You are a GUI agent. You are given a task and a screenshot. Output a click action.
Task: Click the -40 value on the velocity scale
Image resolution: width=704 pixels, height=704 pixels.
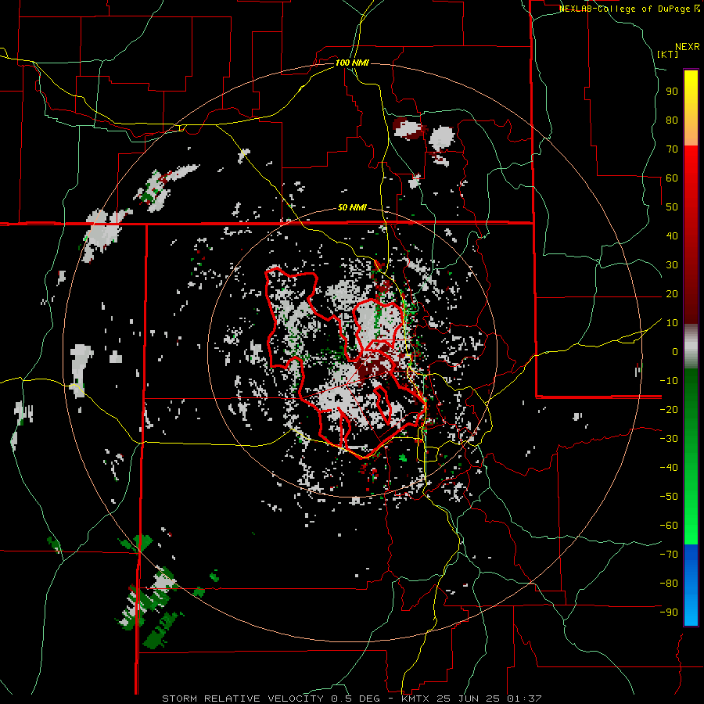[x=669, y=468]
